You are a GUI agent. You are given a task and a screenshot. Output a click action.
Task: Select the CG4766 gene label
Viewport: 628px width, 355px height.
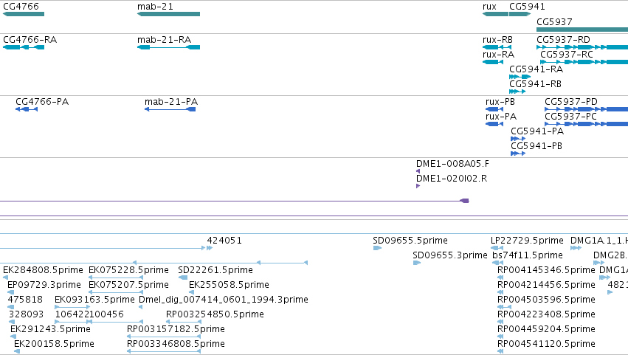[x=21, y=7]
